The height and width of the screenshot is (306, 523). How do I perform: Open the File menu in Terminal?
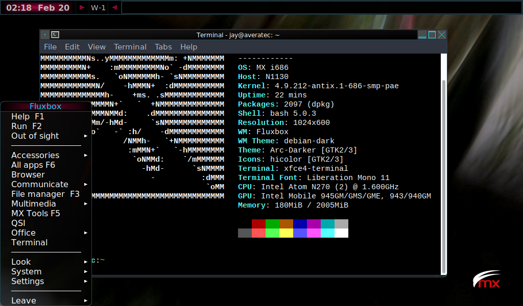pyautogui.click(x=51, y=47)
